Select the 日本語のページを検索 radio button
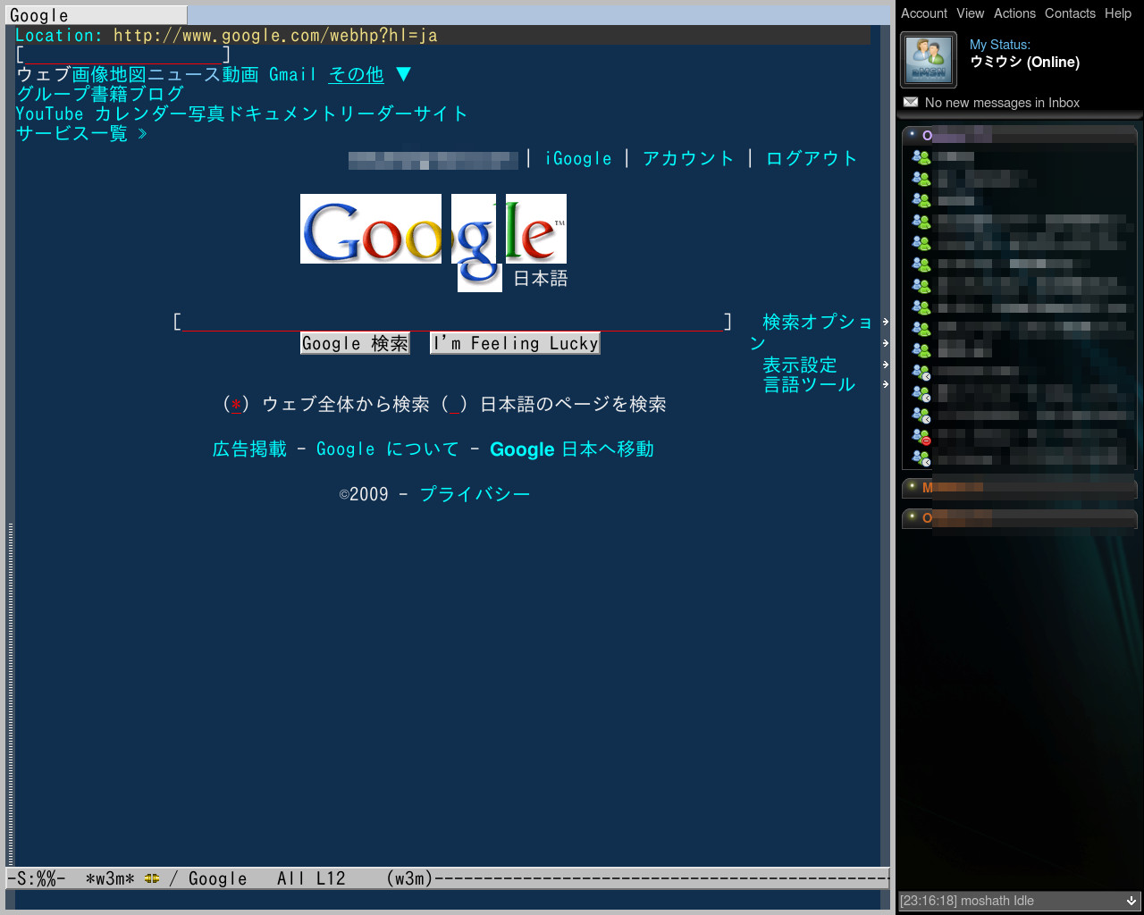 tap(455, 405)
